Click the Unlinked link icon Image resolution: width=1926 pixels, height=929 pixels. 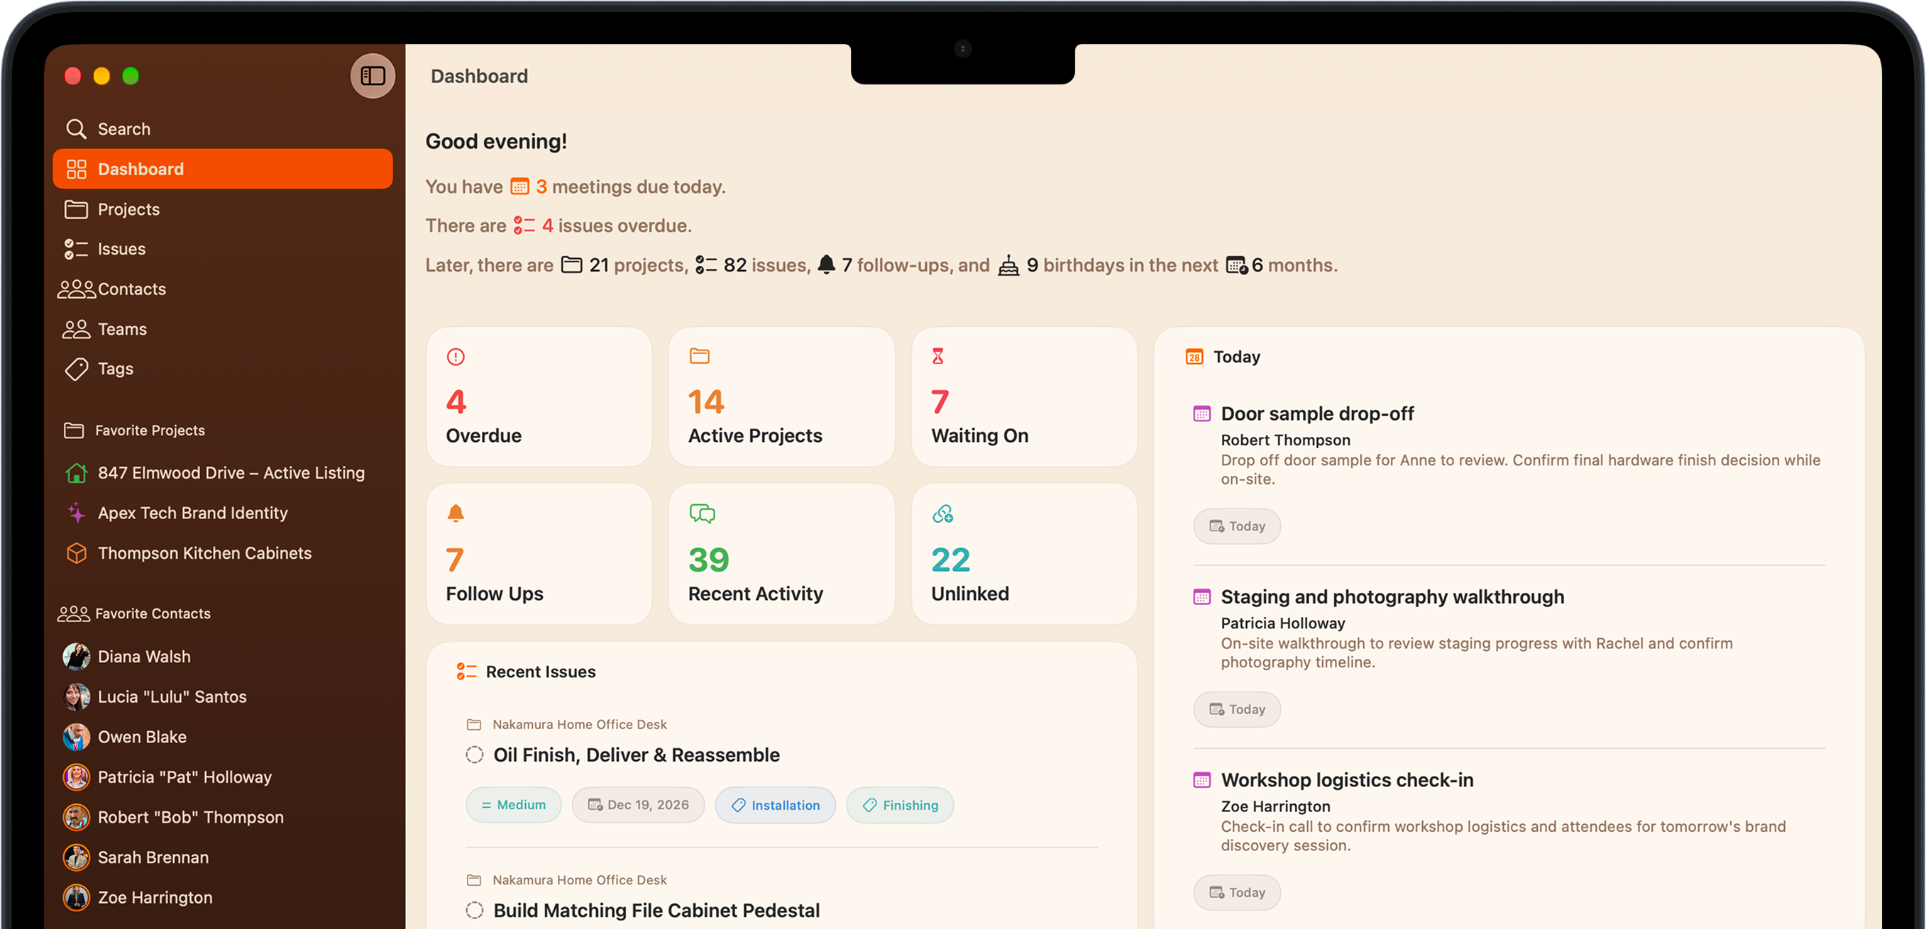point(943,513)
